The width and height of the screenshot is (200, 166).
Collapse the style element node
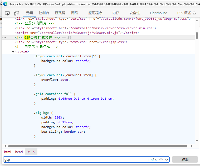tap(13, 51)
